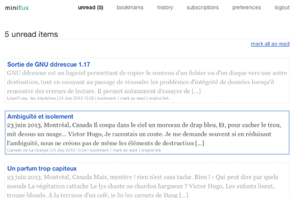Open article Un parfum trop capiteux

coord(43,169)
